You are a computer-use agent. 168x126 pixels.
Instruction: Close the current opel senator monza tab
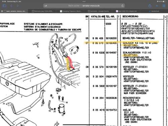pyautogui.click(x=2, y=11)
